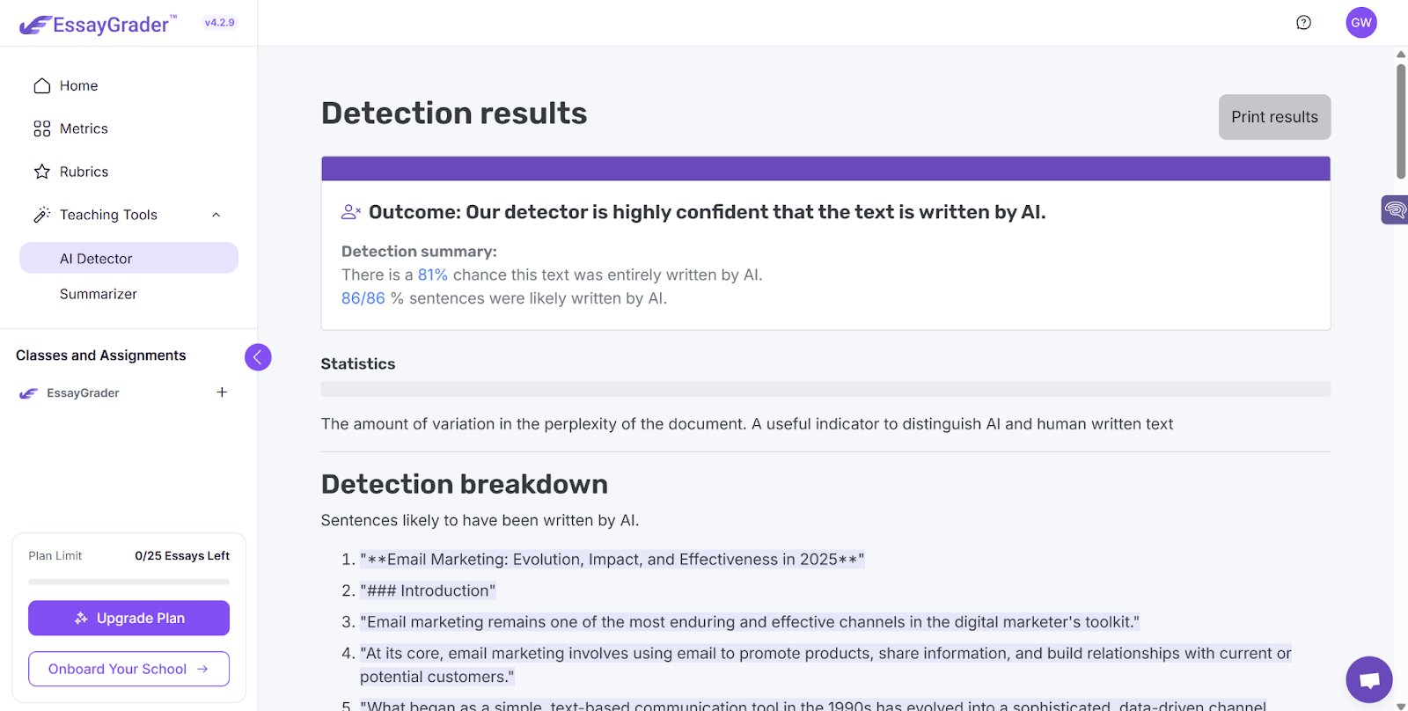Open the help question mark icon
This screenshot has width=1408, height=711.
coord(1303,23)
